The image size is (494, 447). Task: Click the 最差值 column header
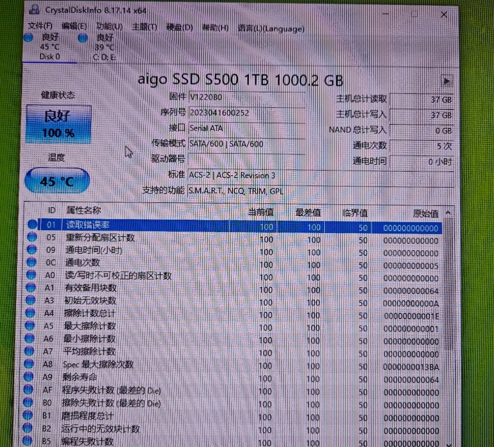pyautogui.click(x=308, y=213)
